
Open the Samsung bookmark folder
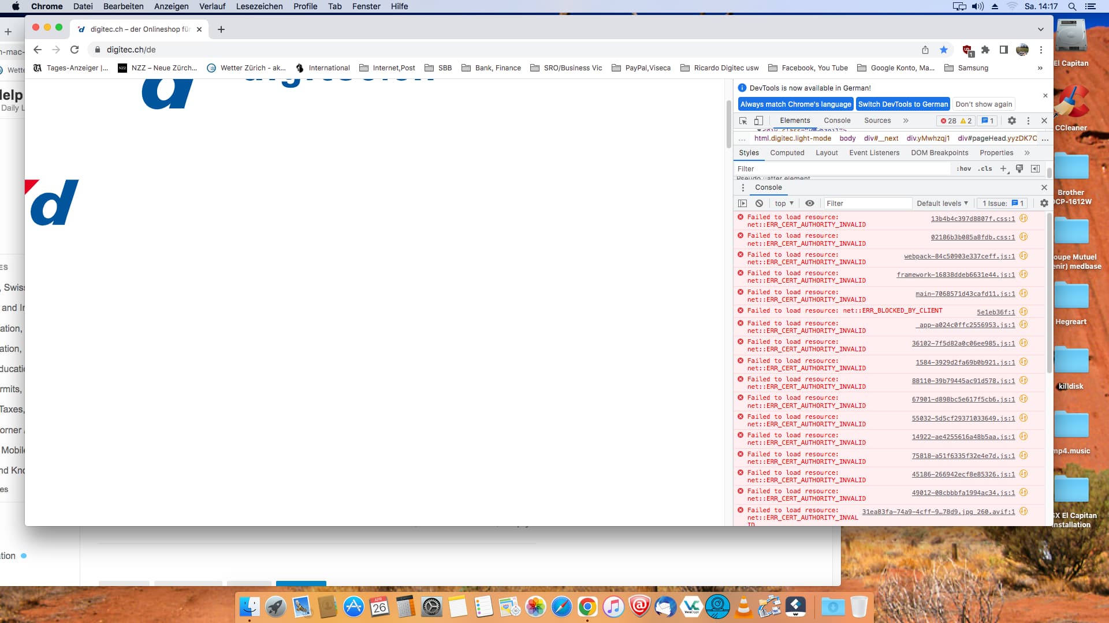966,68
